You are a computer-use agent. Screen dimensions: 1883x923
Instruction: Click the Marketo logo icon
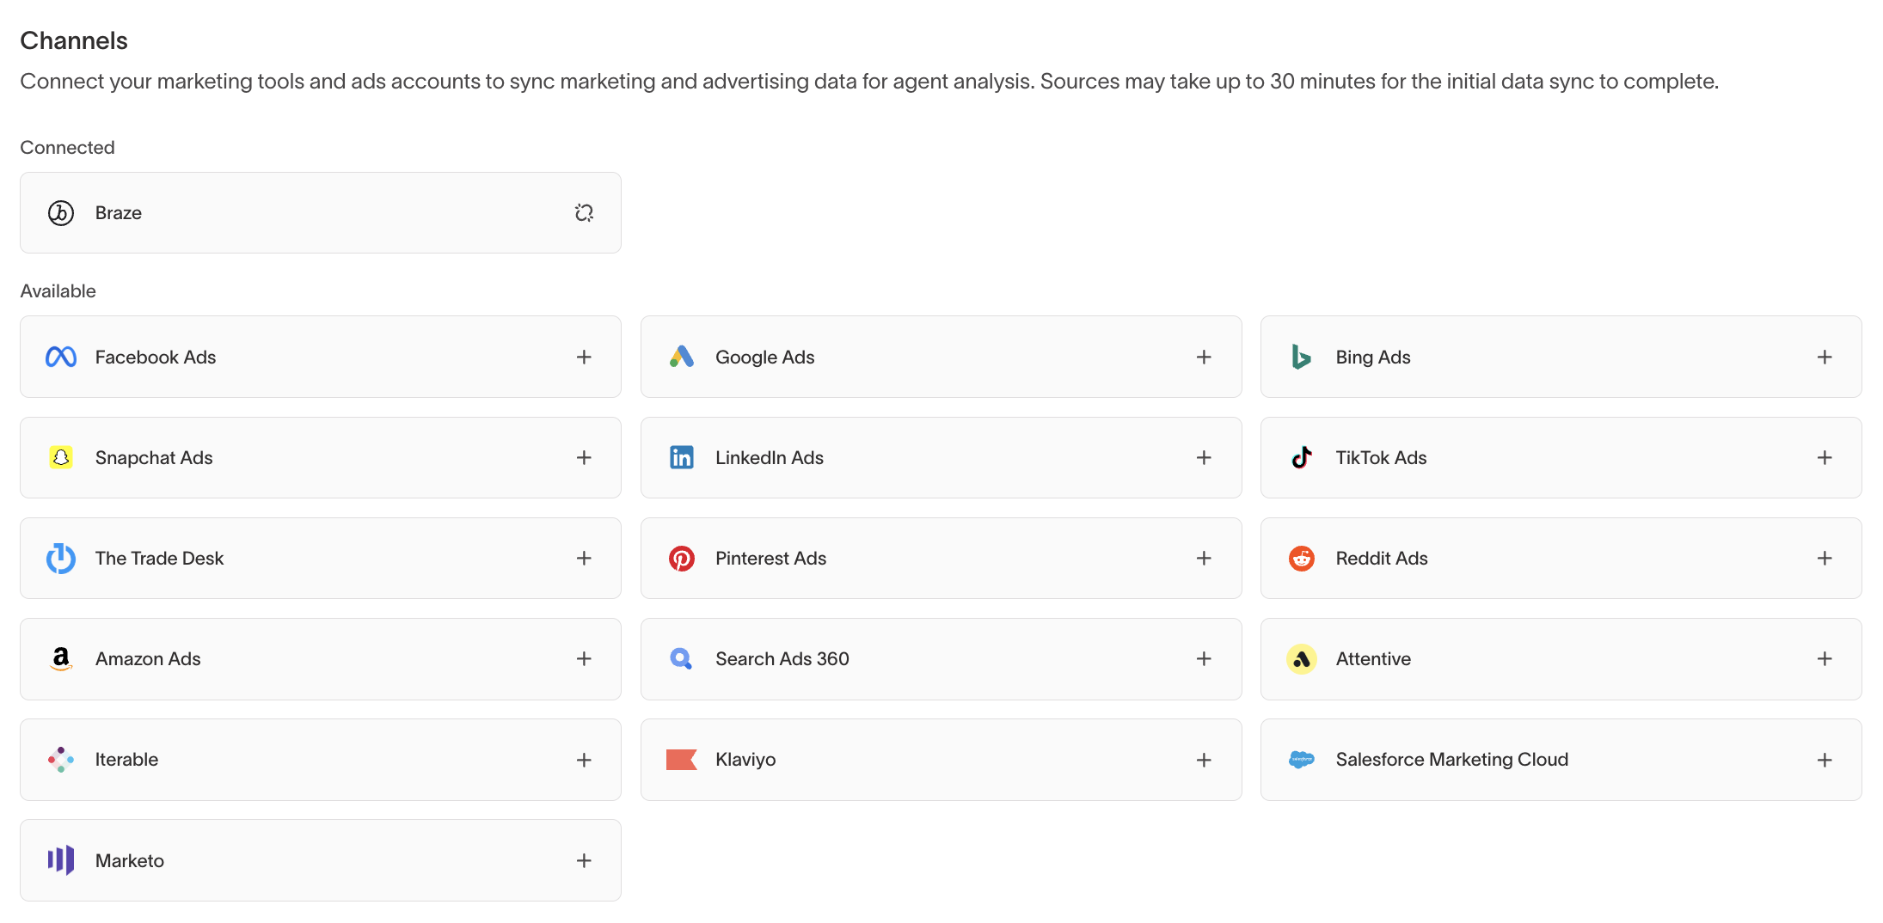pos(61,860)
